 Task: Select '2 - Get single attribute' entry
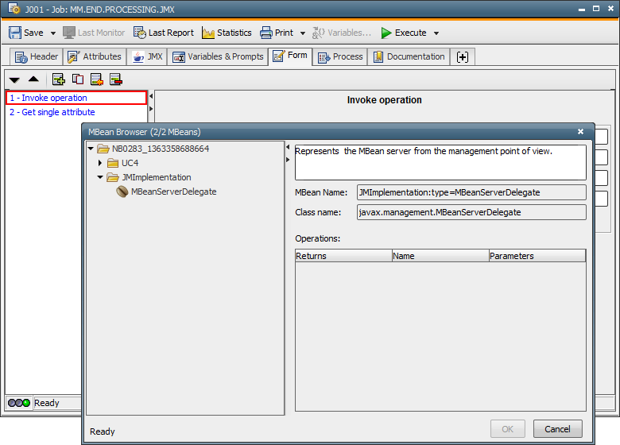[52, 112]
